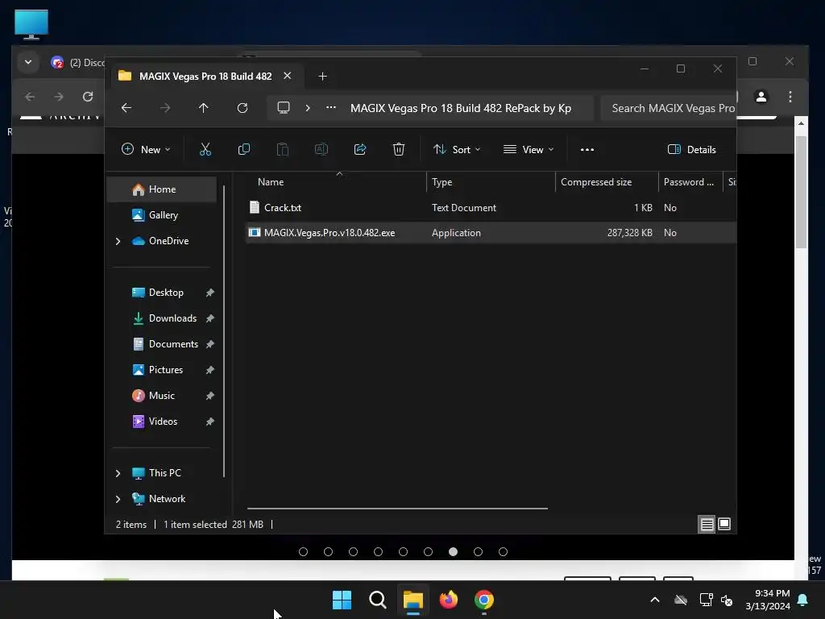This screenshot has height=619, width=825.
Task: Open the Sort dropdown
Action: pos(457,149)
